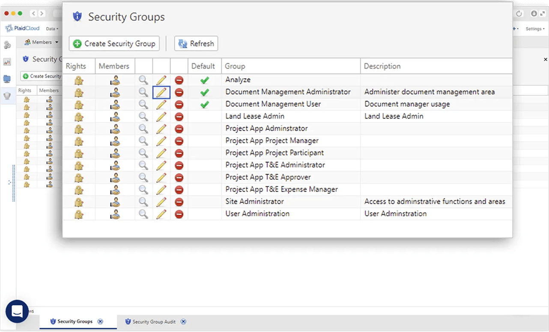Inspect the Analyze group with magnifier

[143, 80]
